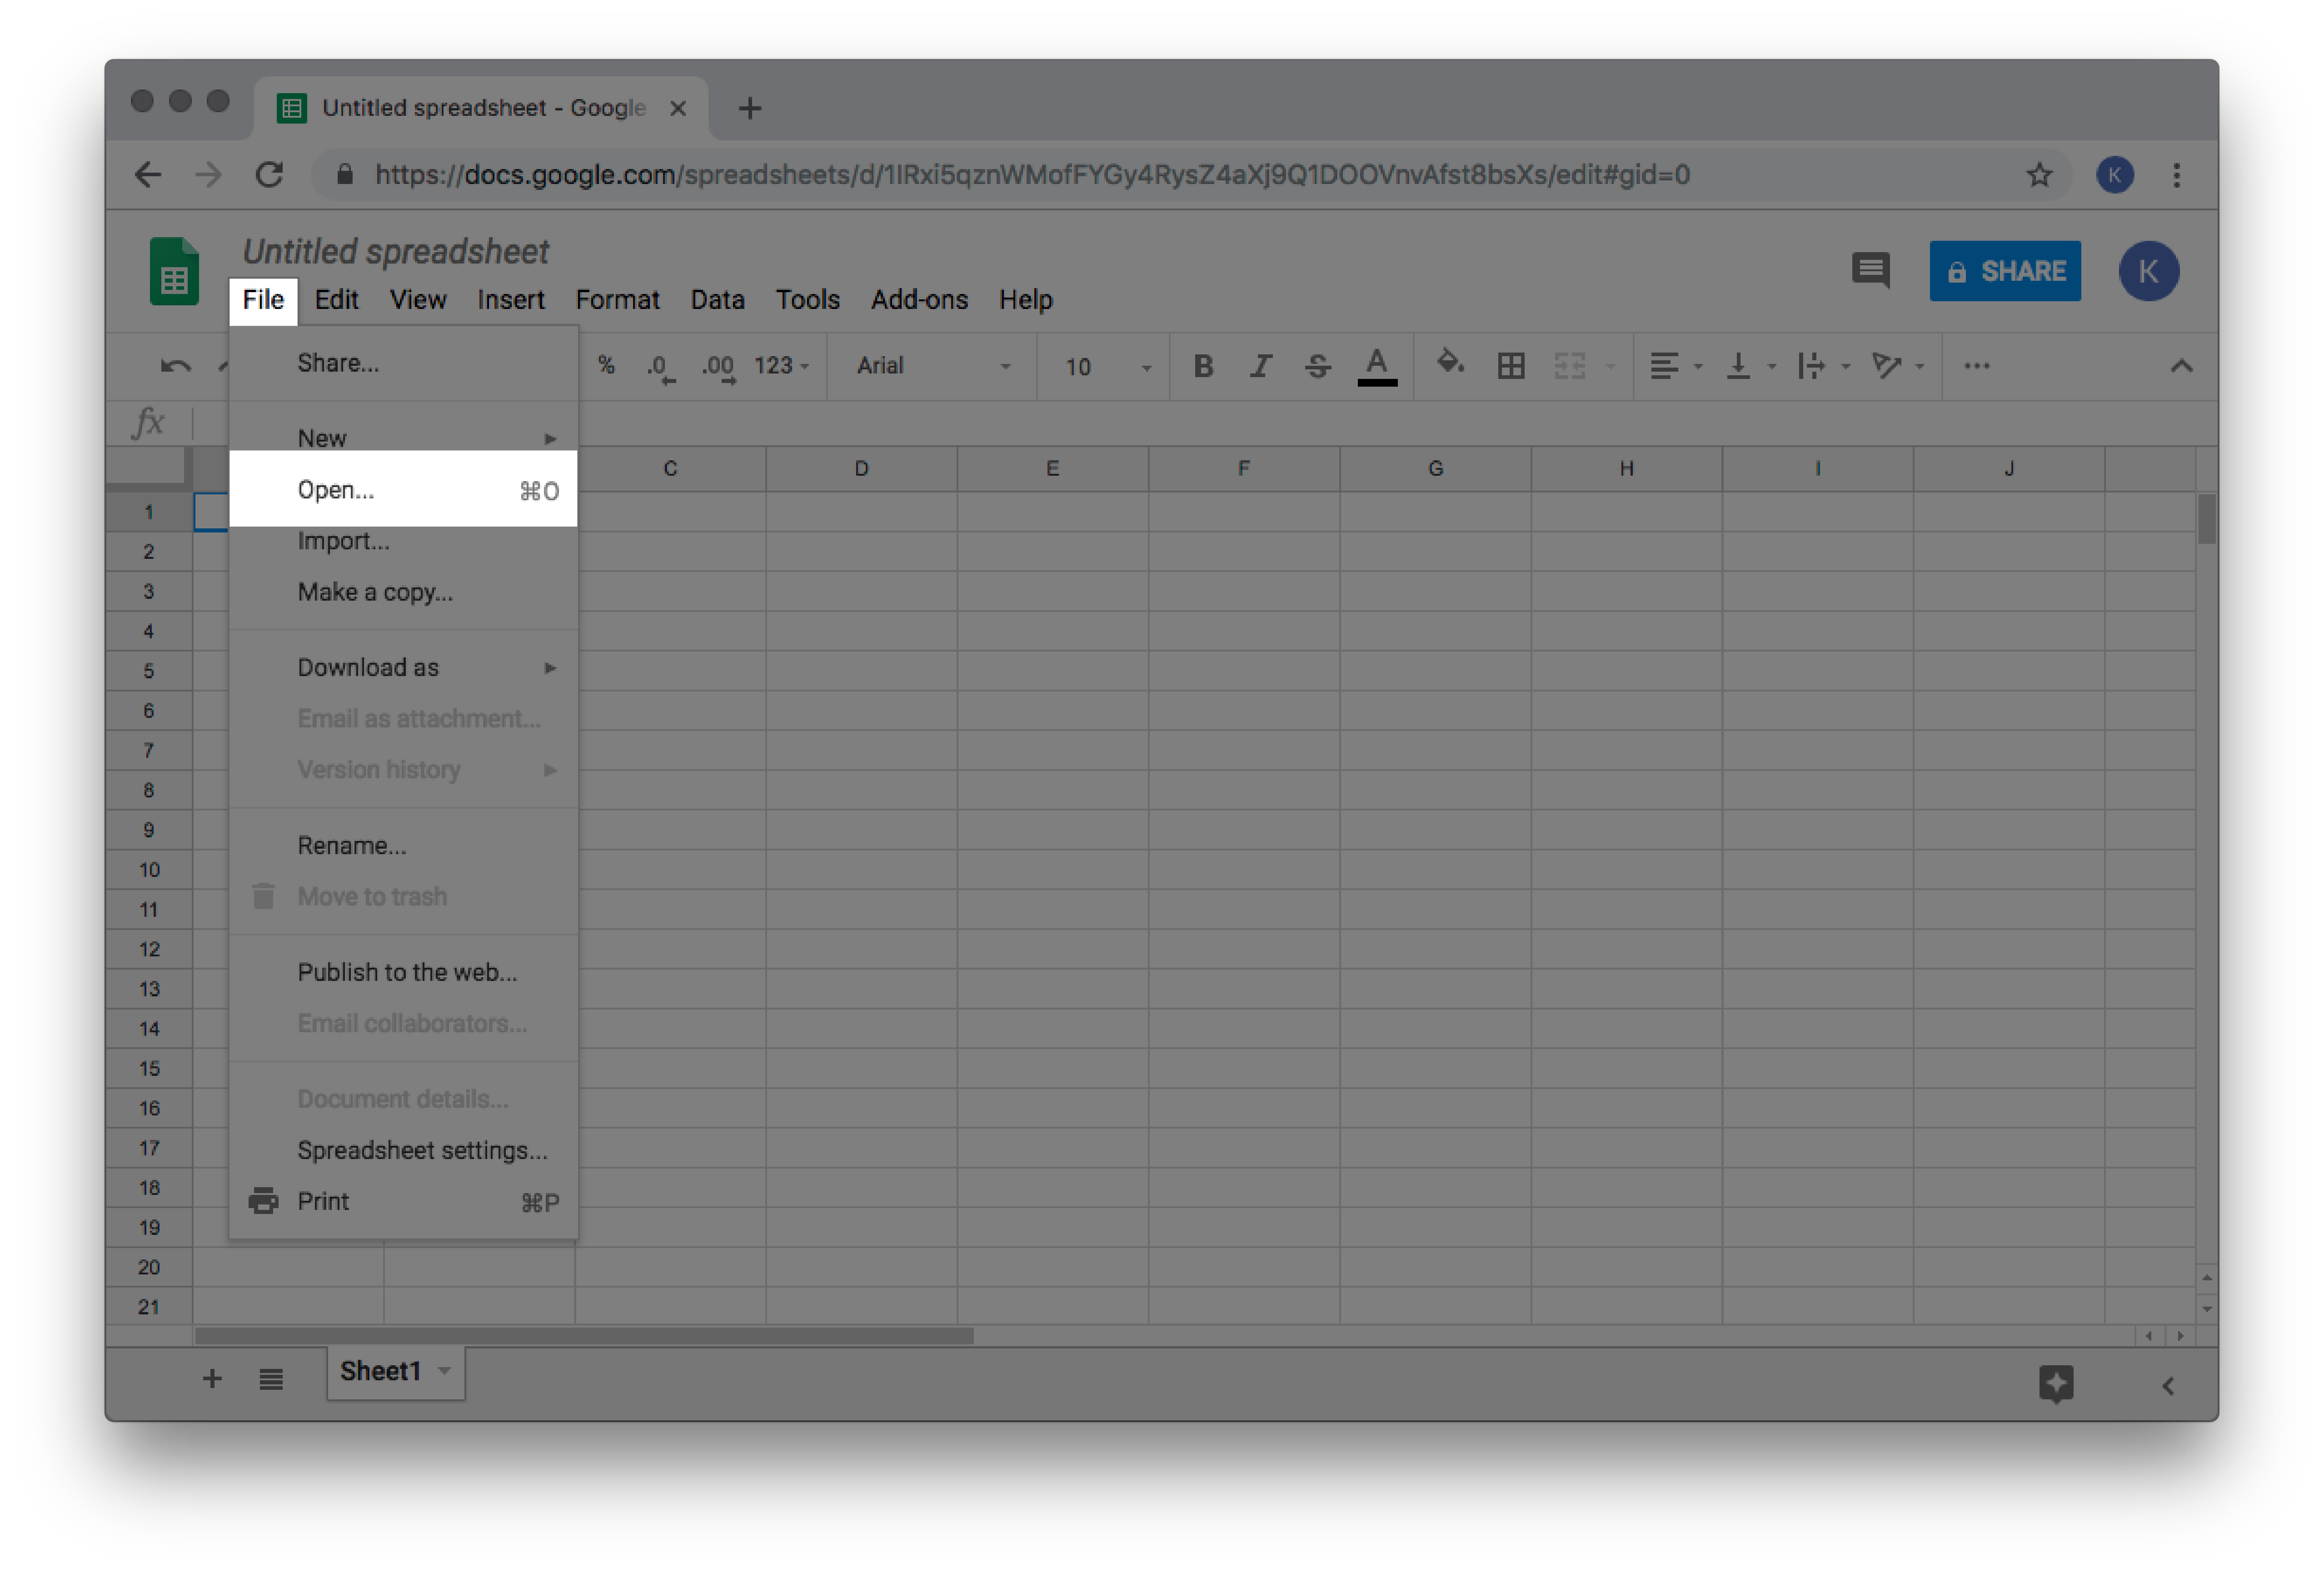Open the Edit menu
The width and height of the screenshot is (2324, 1572).
point(336,300)
